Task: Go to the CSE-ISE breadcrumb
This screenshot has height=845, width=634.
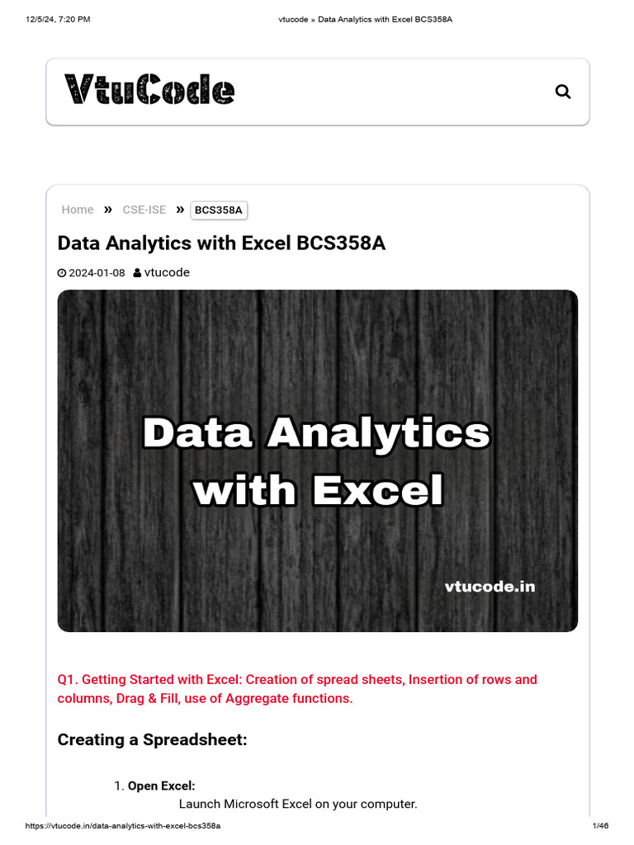Action: click(x=144, y=210)
